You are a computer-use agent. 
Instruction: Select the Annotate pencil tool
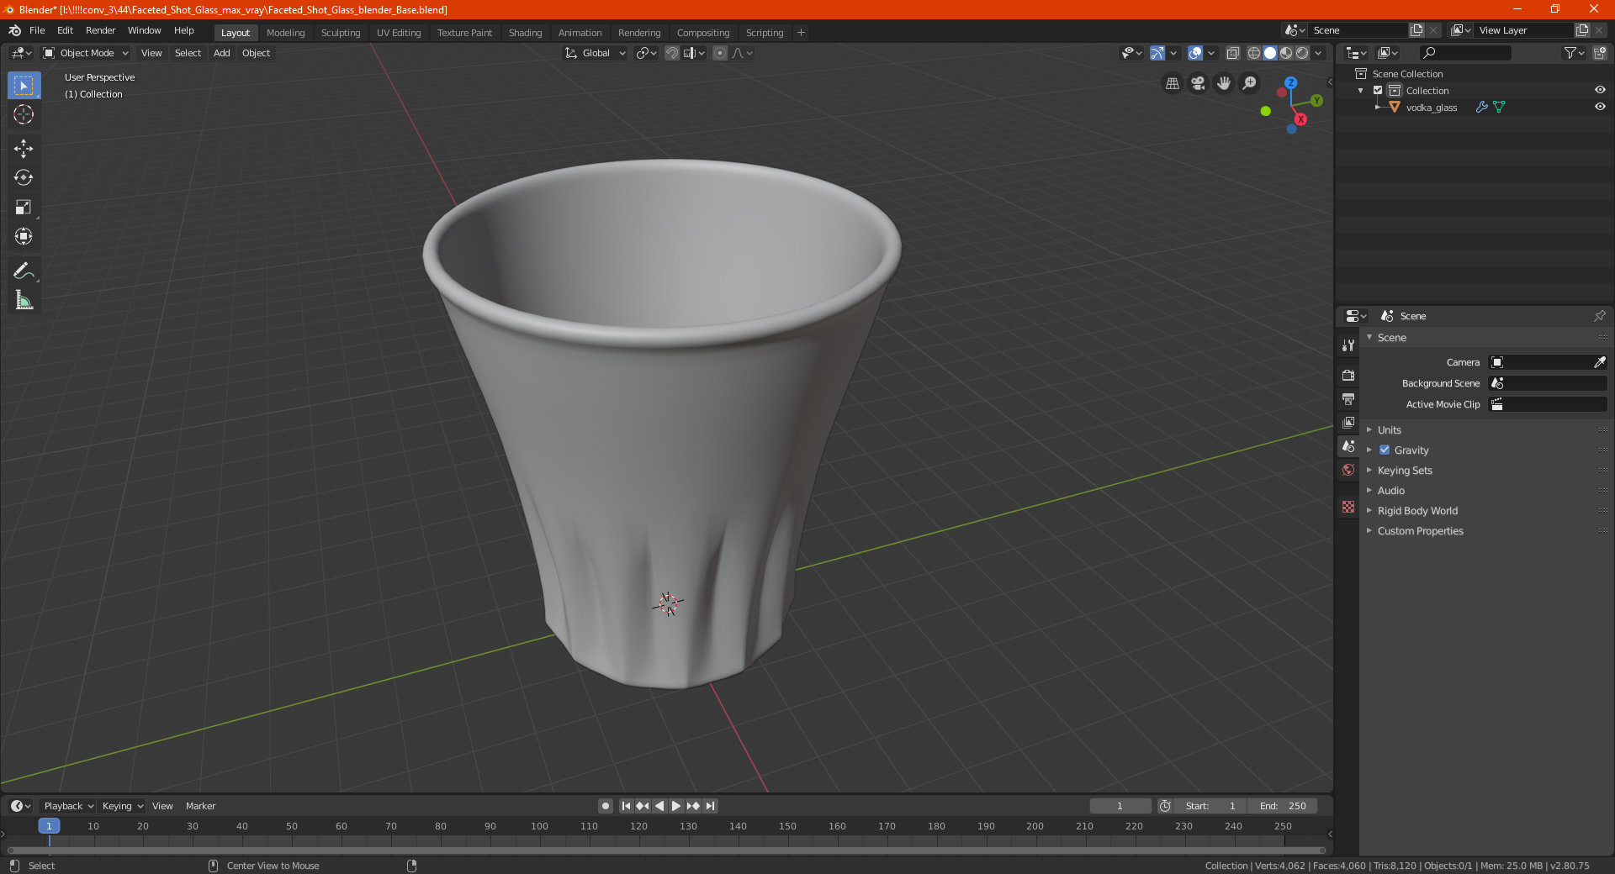(24, 271)
